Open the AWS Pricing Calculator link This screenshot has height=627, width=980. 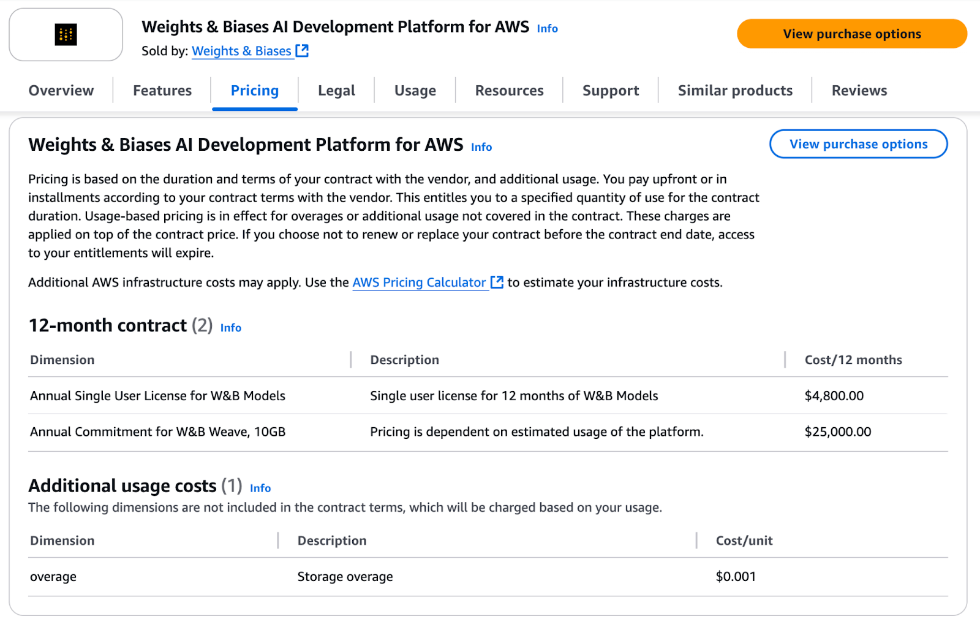click(x=419, y=283)
